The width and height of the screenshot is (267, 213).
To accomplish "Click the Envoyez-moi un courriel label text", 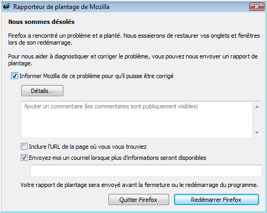I will [118, 158].
